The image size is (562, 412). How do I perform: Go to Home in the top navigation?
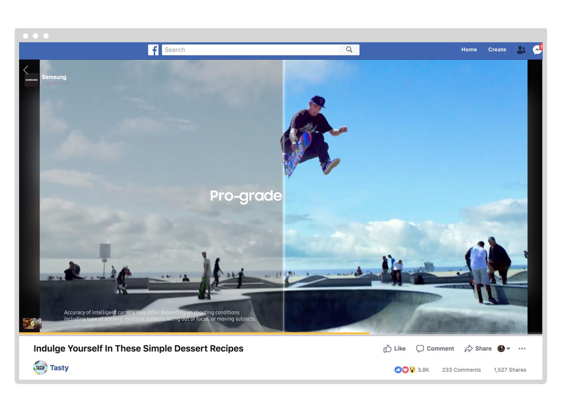point(469,50)
